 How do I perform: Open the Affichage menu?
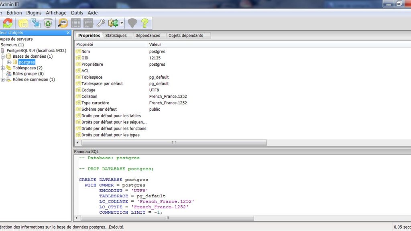(x=56, y=12)
